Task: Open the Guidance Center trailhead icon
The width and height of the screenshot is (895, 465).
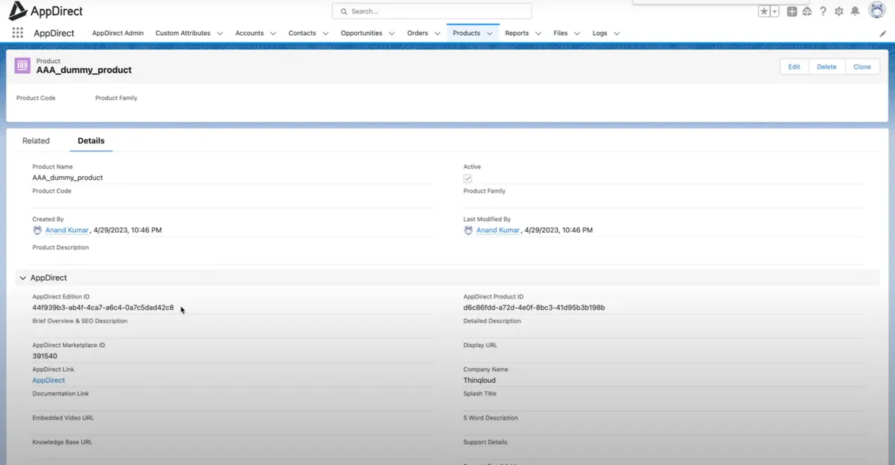Action: pos(807,11)
